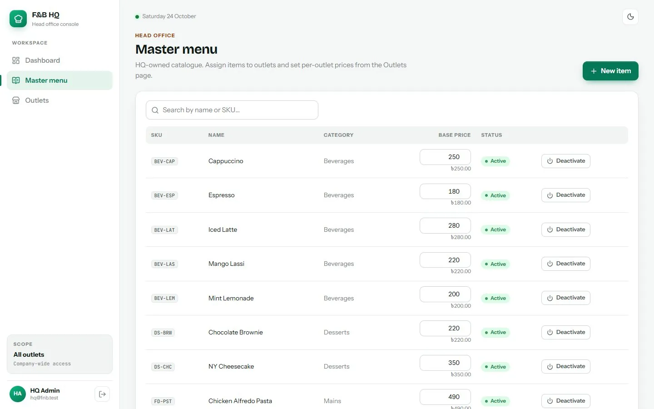Toggle dark mode with the moon icon
The width and height of the screenshot is (654, 409).
coord(630,17)
